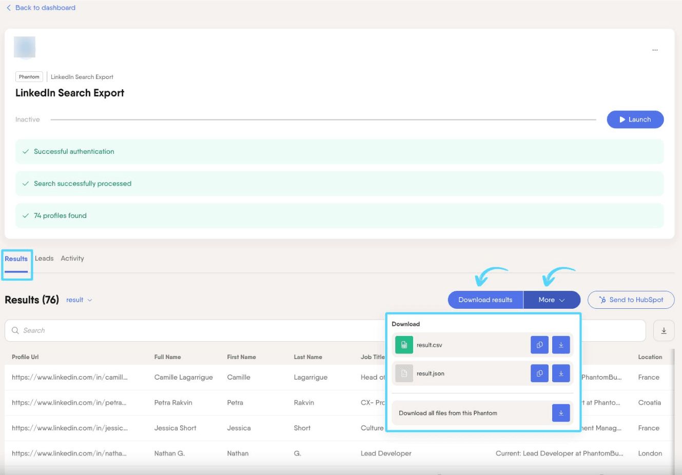Sort by Profile Url column header
The height and width of the screenshot is (475, 682).
pos(25,357)
